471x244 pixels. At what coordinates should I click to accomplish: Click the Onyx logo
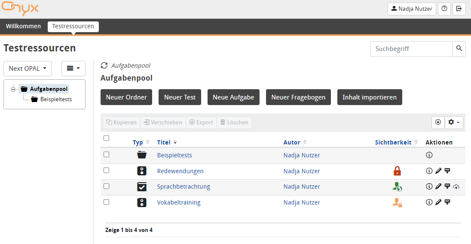pos(20,9)
